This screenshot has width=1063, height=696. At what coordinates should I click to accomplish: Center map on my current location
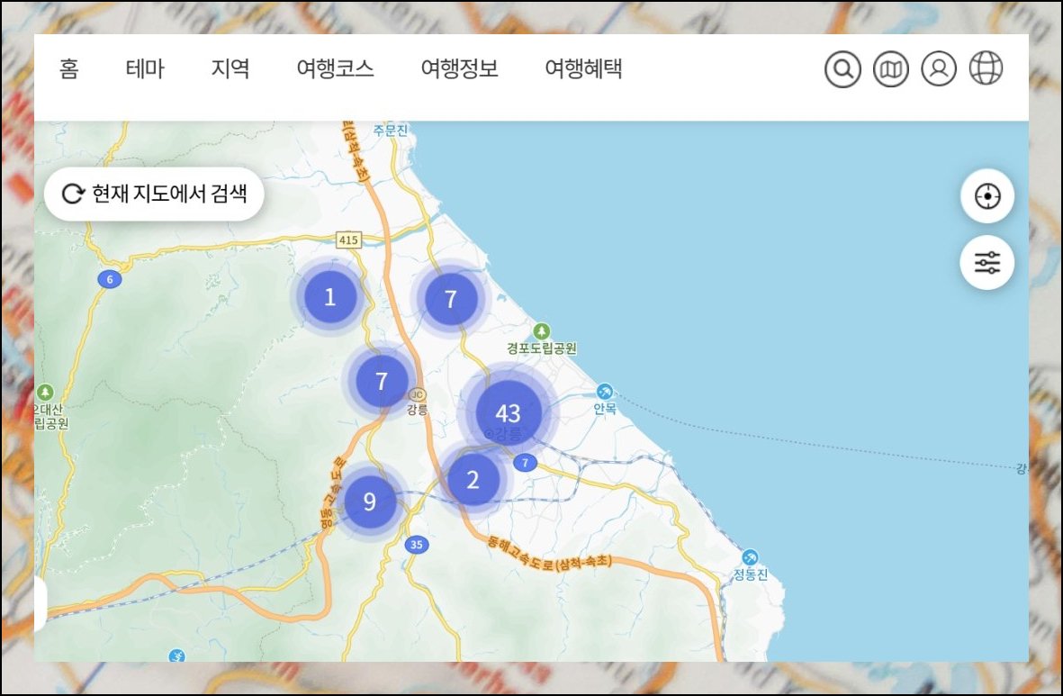pos(987,196)
